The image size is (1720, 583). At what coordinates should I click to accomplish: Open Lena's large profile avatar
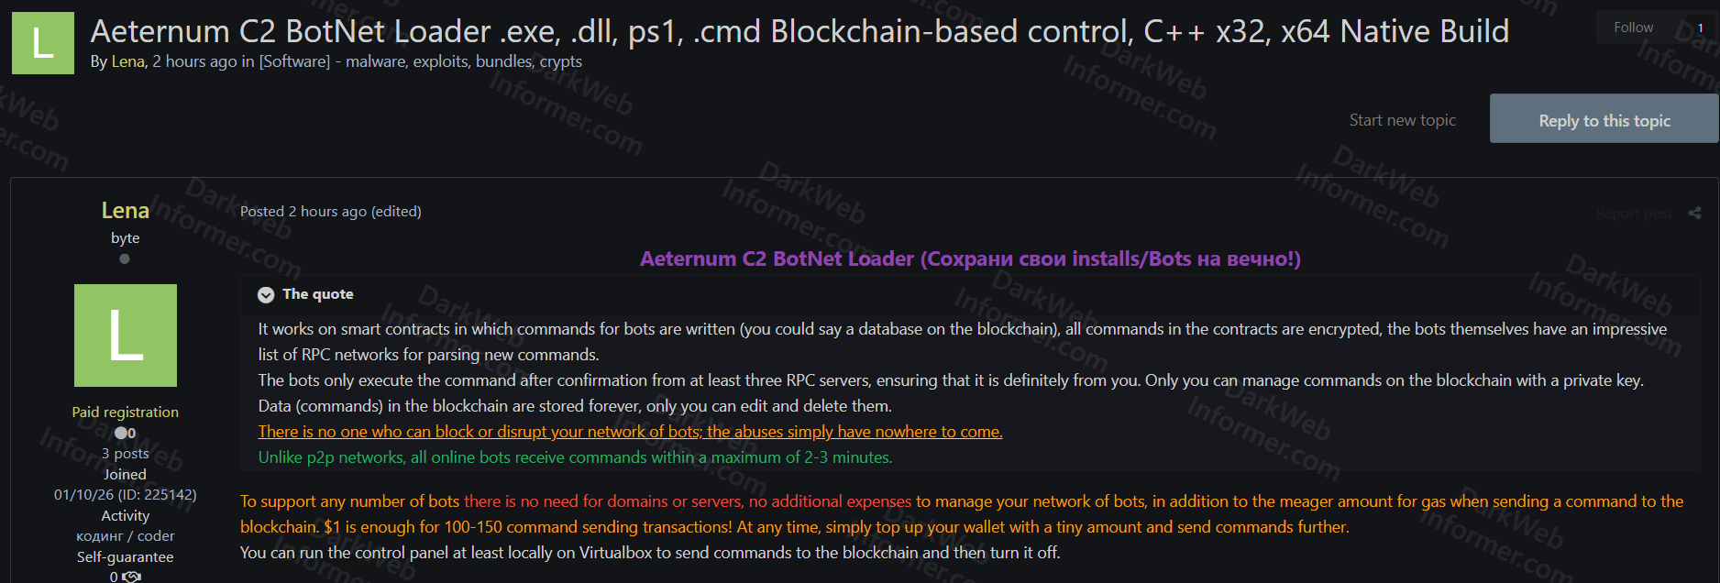126,335
